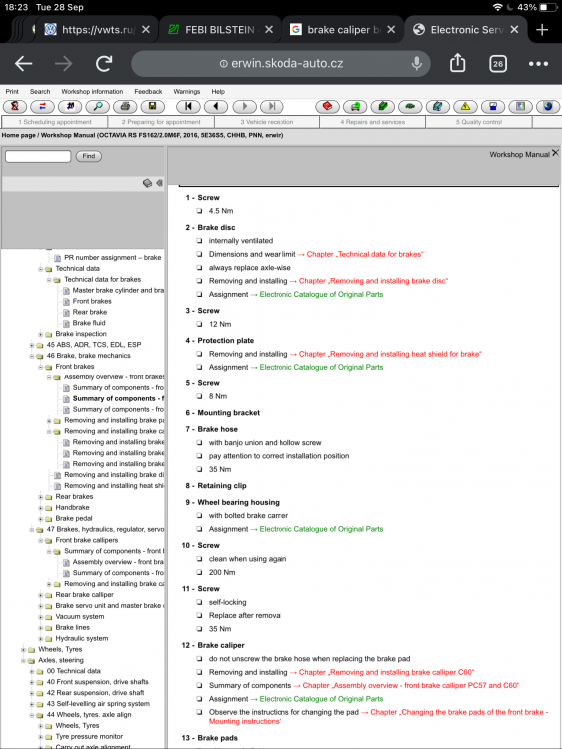Viewport: 562px width, 749px height.
Task: Click the yellow warning triangle icon
Action: (x=465, y=106)
